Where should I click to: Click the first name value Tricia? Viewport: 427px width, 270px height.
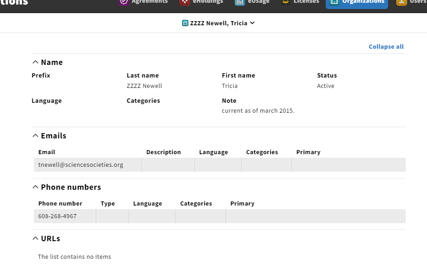click(230, 86)
